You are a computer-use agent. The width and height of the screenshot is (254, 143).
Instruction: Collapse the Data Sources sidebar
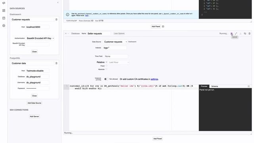(x=58, y=2)
